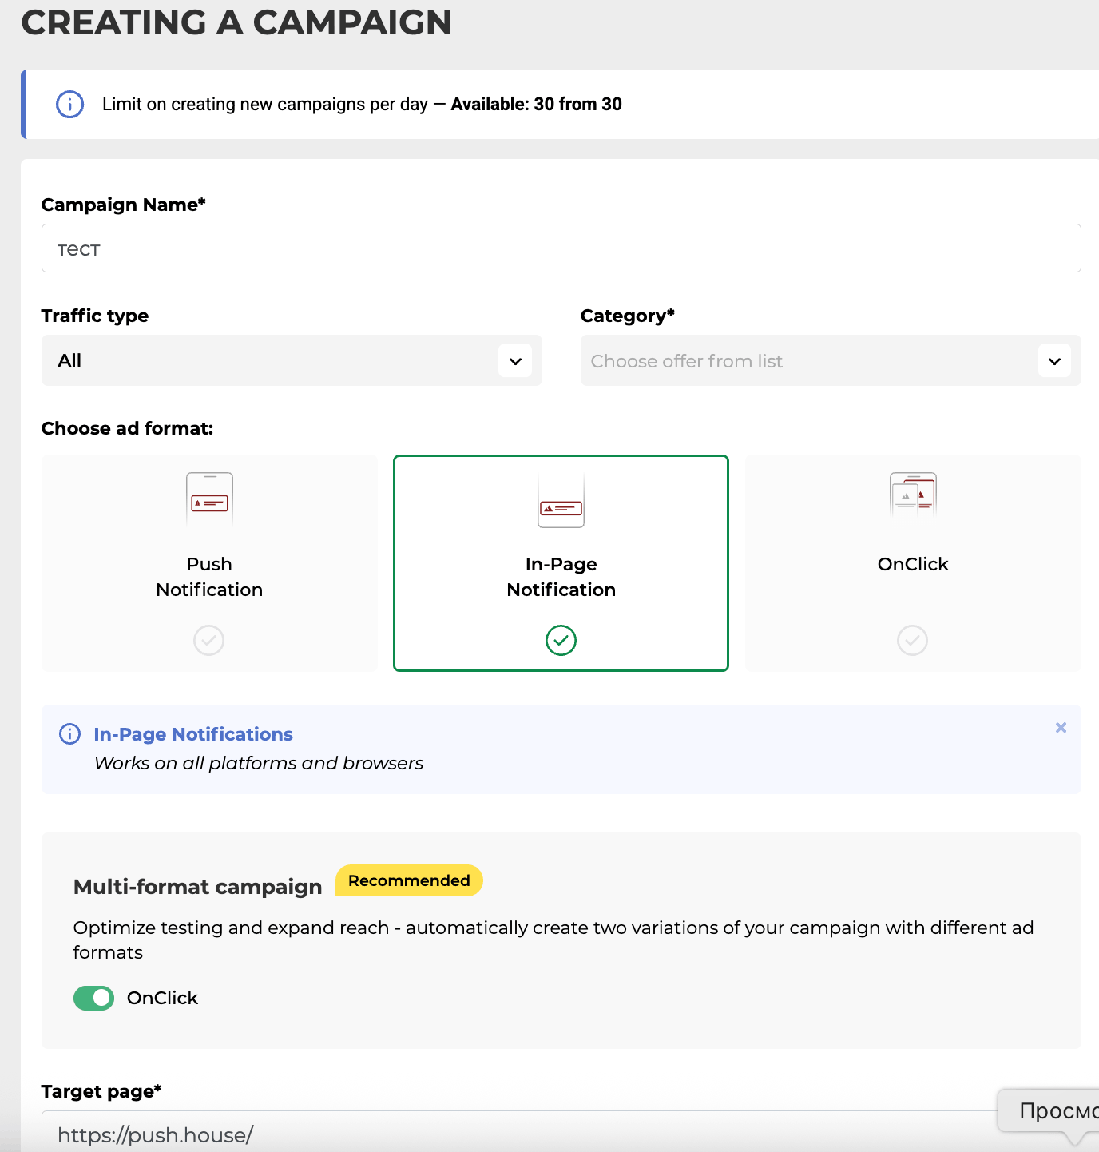Image resolution: width=1099 pixels, height=1152 pixels.
Task: Click the Просмо tooltip popup
Action: pyautogui.click(x=1053, y=1111)
